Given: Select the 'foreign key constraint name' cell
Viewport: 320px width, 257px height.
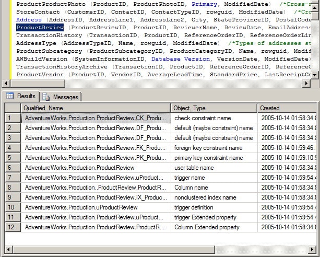Looking at the screenshot, I should (214, 148).
